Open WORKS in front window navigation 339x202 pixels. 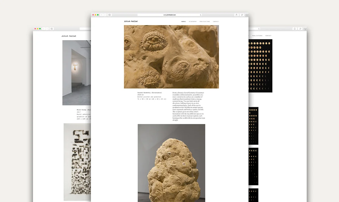pyautogui.click(x=184, y=21)
